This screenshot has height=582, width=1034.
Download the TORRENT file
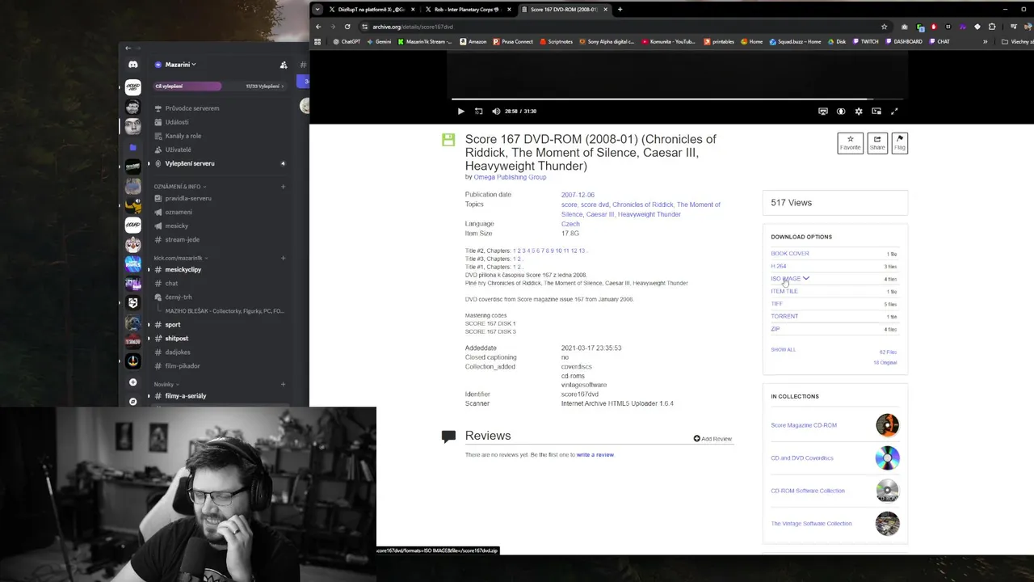[x=784, y=316]
